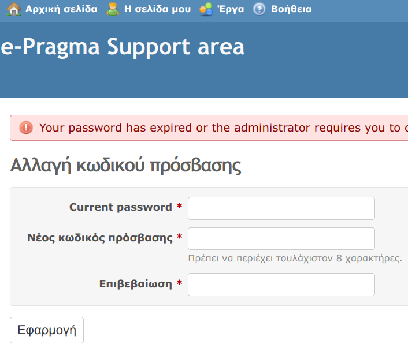Click the Help question mark icon

tap(259, 9)
